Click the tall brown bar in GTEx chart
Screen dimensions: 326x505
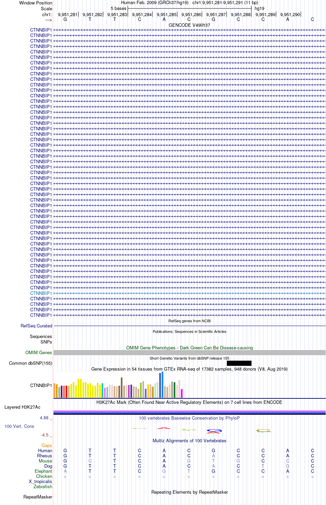click(121, 388)
